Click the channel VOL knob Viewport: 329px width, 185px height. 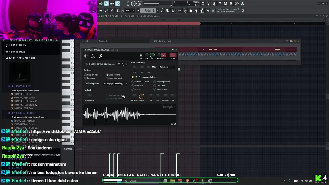tap(152, 55)
